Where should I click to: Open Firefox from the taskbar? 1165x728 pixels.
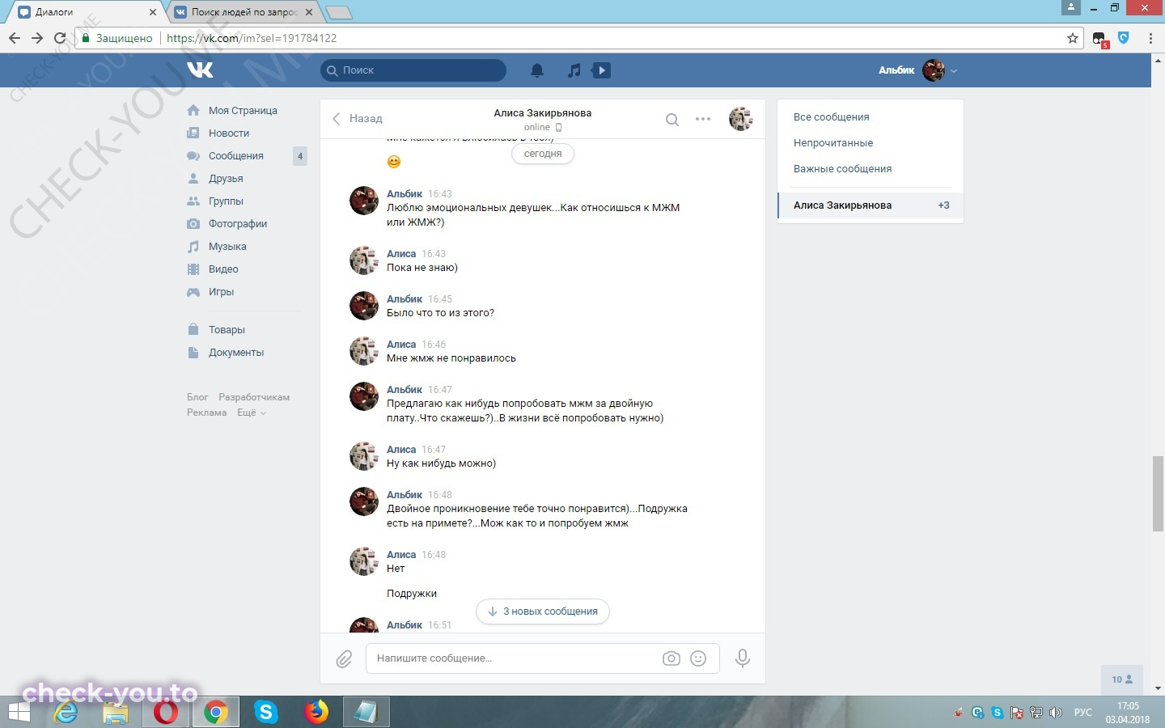point(316,713)
